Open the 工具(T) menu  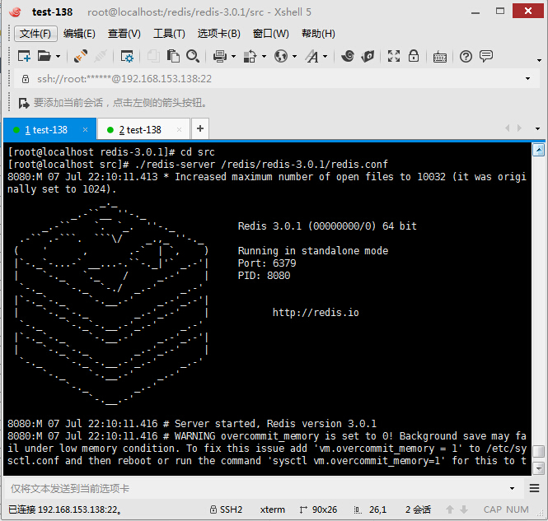169,34
